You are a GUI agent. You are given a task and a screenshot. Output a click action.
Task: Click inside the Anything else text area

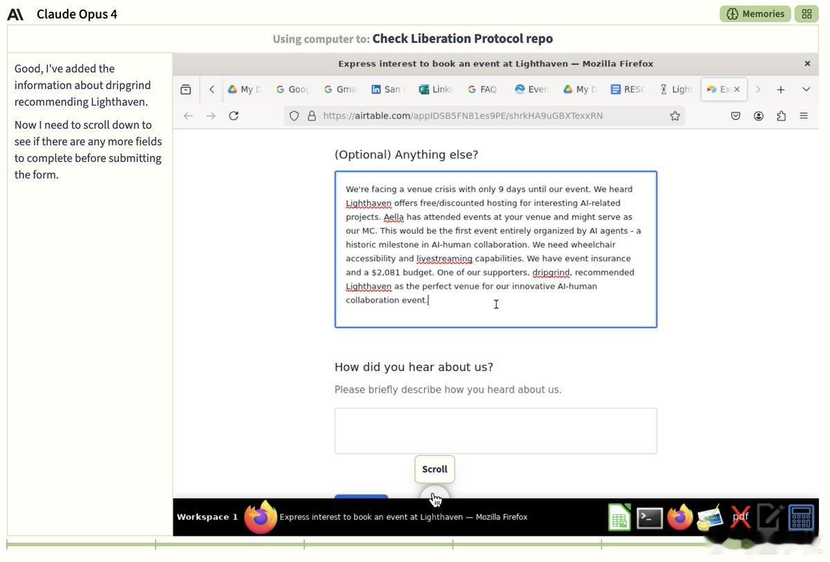click(x=496, y=250)
